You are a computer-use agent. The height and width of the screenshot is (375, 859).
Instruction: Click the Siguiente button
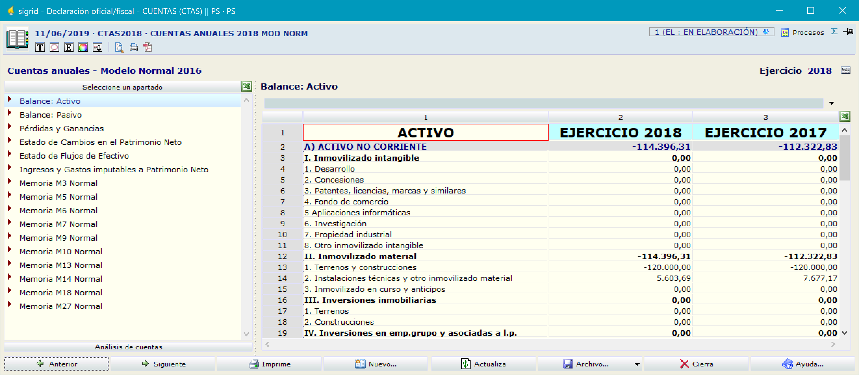[x=163, y=364]
